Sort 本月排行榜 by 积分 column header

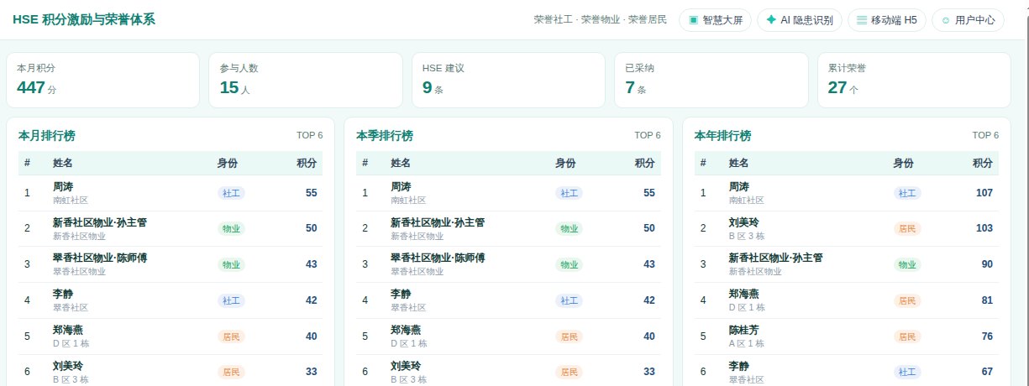click(307, 163)
